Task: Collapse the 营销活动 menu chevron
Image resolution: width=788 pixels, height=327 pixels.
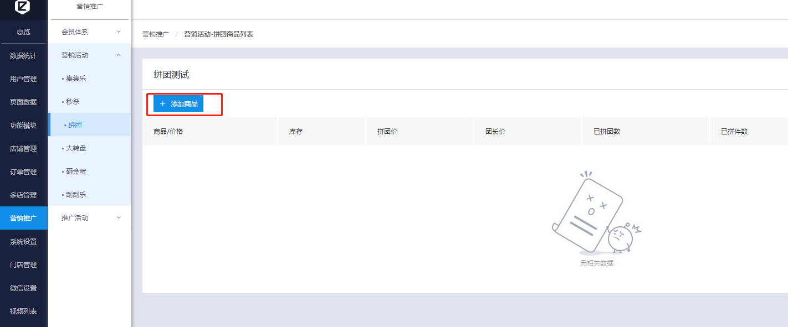Action: 119,55
